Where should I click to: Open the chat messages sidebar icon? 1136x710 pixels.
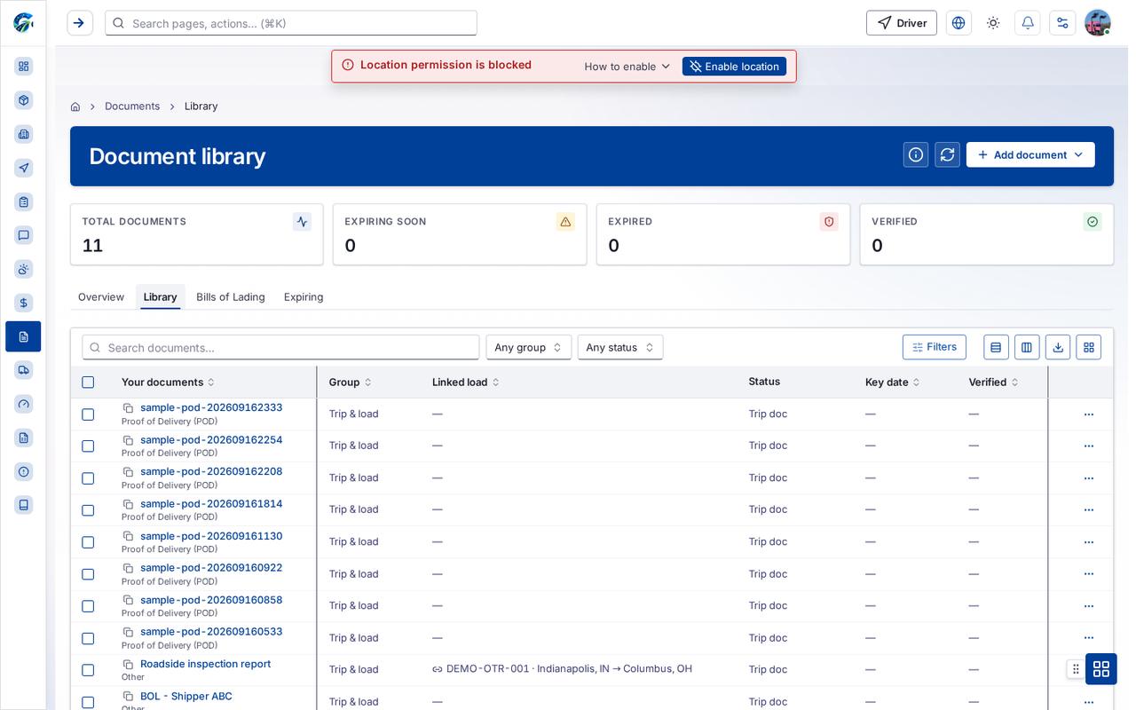tap(24, 235)
